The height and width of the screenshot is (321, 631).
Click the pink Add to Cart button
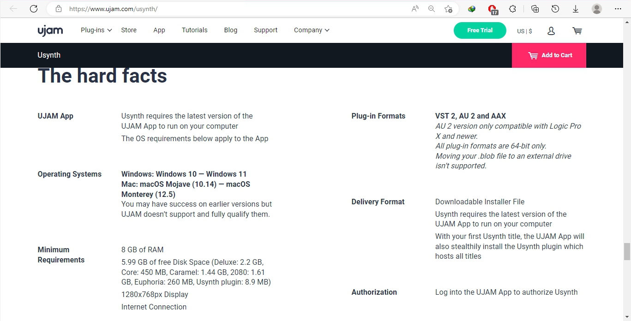(549, 55)
